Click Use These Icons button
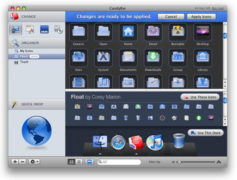Image resolution: width=237 pixels, height=180 pixels. click(200, 97)
